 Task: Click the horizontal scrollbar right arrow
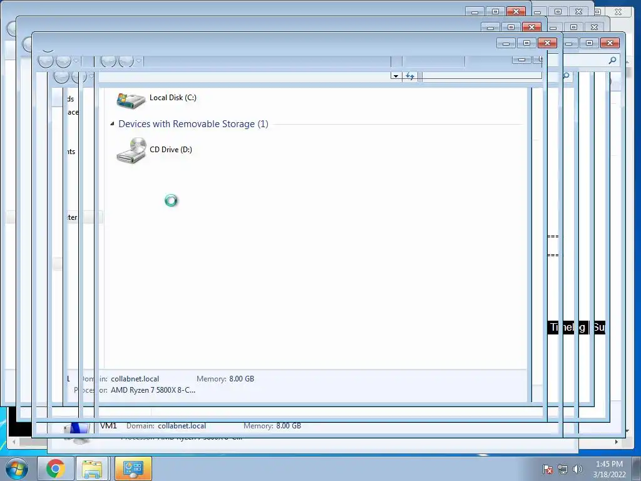[617, 442]
